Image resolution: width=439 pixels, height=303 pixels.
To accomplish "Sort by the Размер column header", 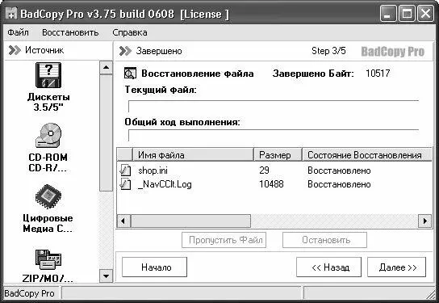I will (x=278, y=154).
